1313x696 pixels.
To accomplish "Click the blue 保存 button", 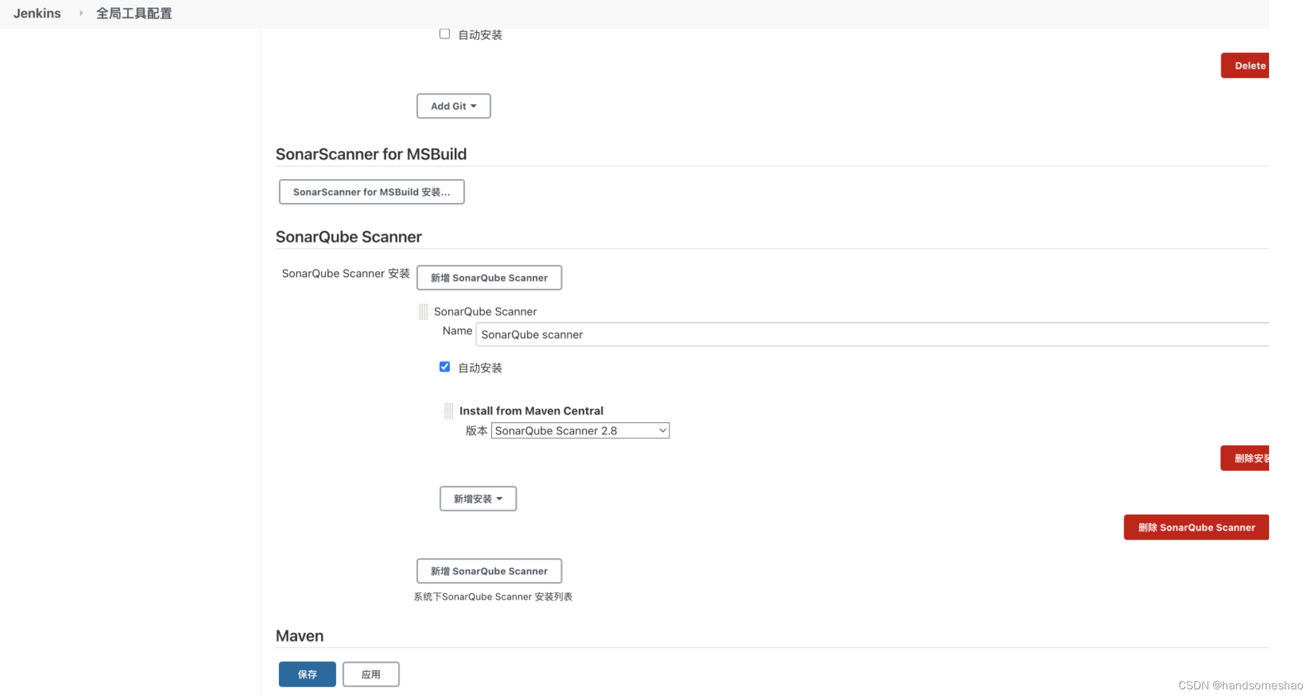I will tap(307, 674).
